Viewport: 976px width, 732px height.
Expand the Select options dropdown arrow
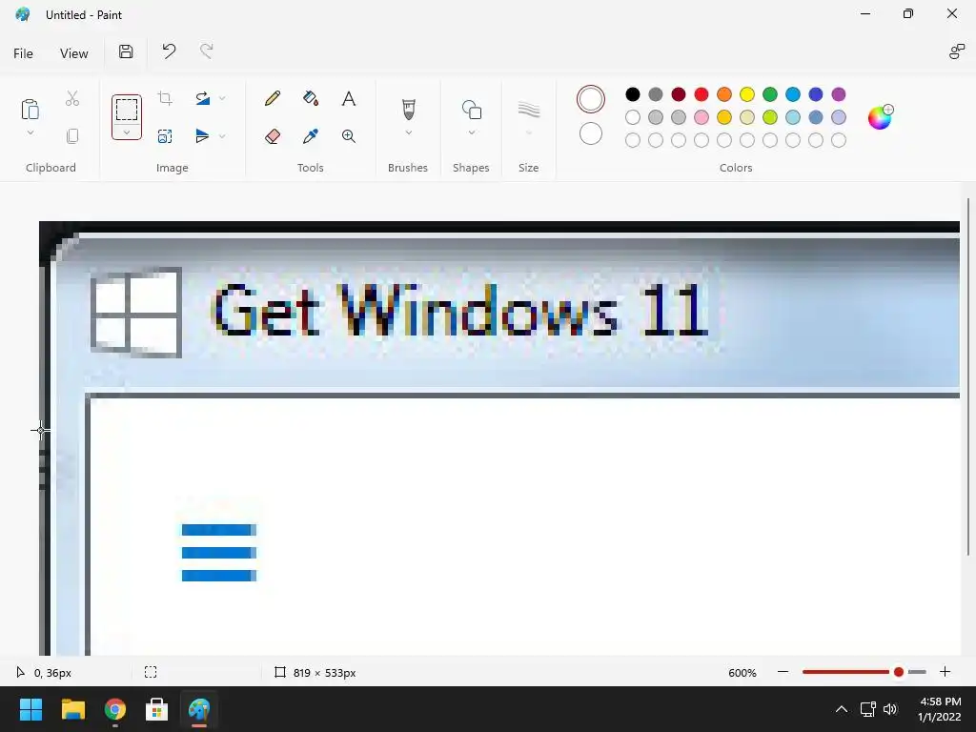[x=127, y=132]
